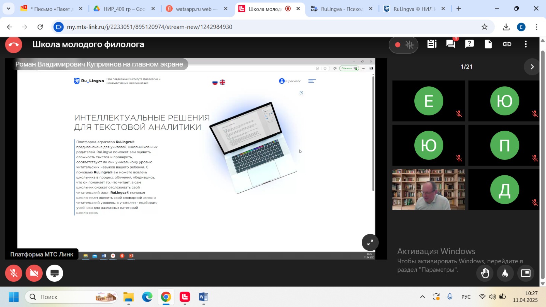Select the Russian flag language
Viewport: 546px width, 307px height.
tap(215, 83)
